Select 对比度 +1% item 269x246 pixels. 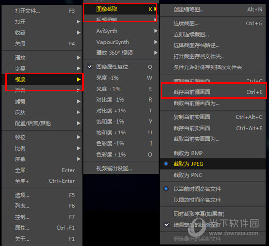(121, 111)
